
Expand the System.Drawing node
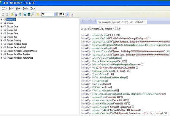click(1, 40)
